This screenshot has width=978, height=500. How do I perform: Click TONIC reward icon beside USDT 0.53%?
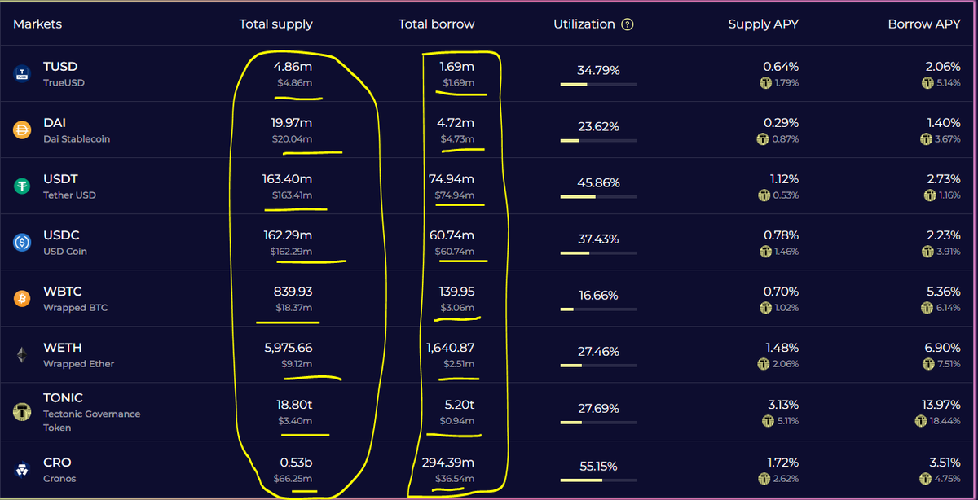(x=764, y=195)
